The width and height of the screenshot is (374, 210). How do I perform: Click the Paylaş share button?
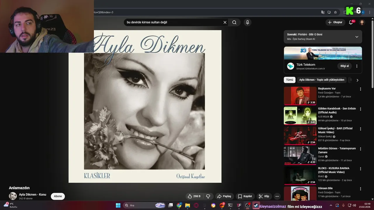click(x=224, y=196)
